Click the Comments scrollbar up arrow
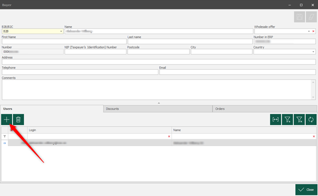This screenshot has height=196, width=318. (x=313, y=82)
